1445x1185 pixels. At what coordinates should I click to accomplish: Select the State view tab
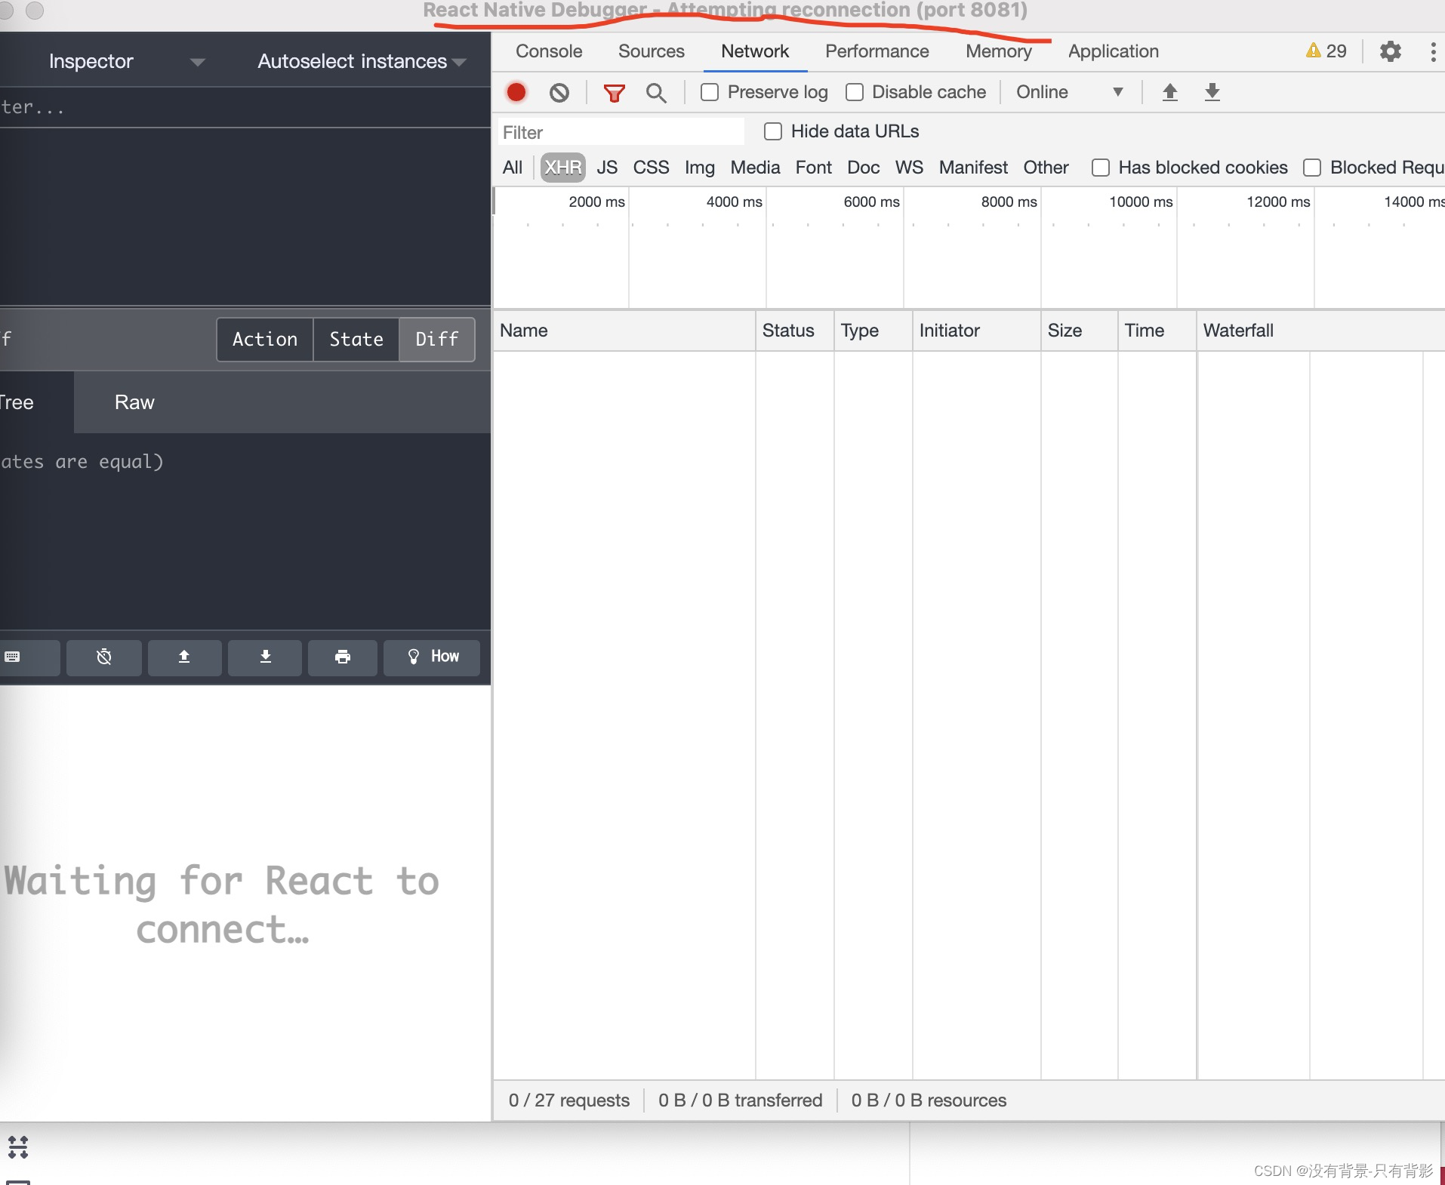pyautogui.click(x=356, y=340)
